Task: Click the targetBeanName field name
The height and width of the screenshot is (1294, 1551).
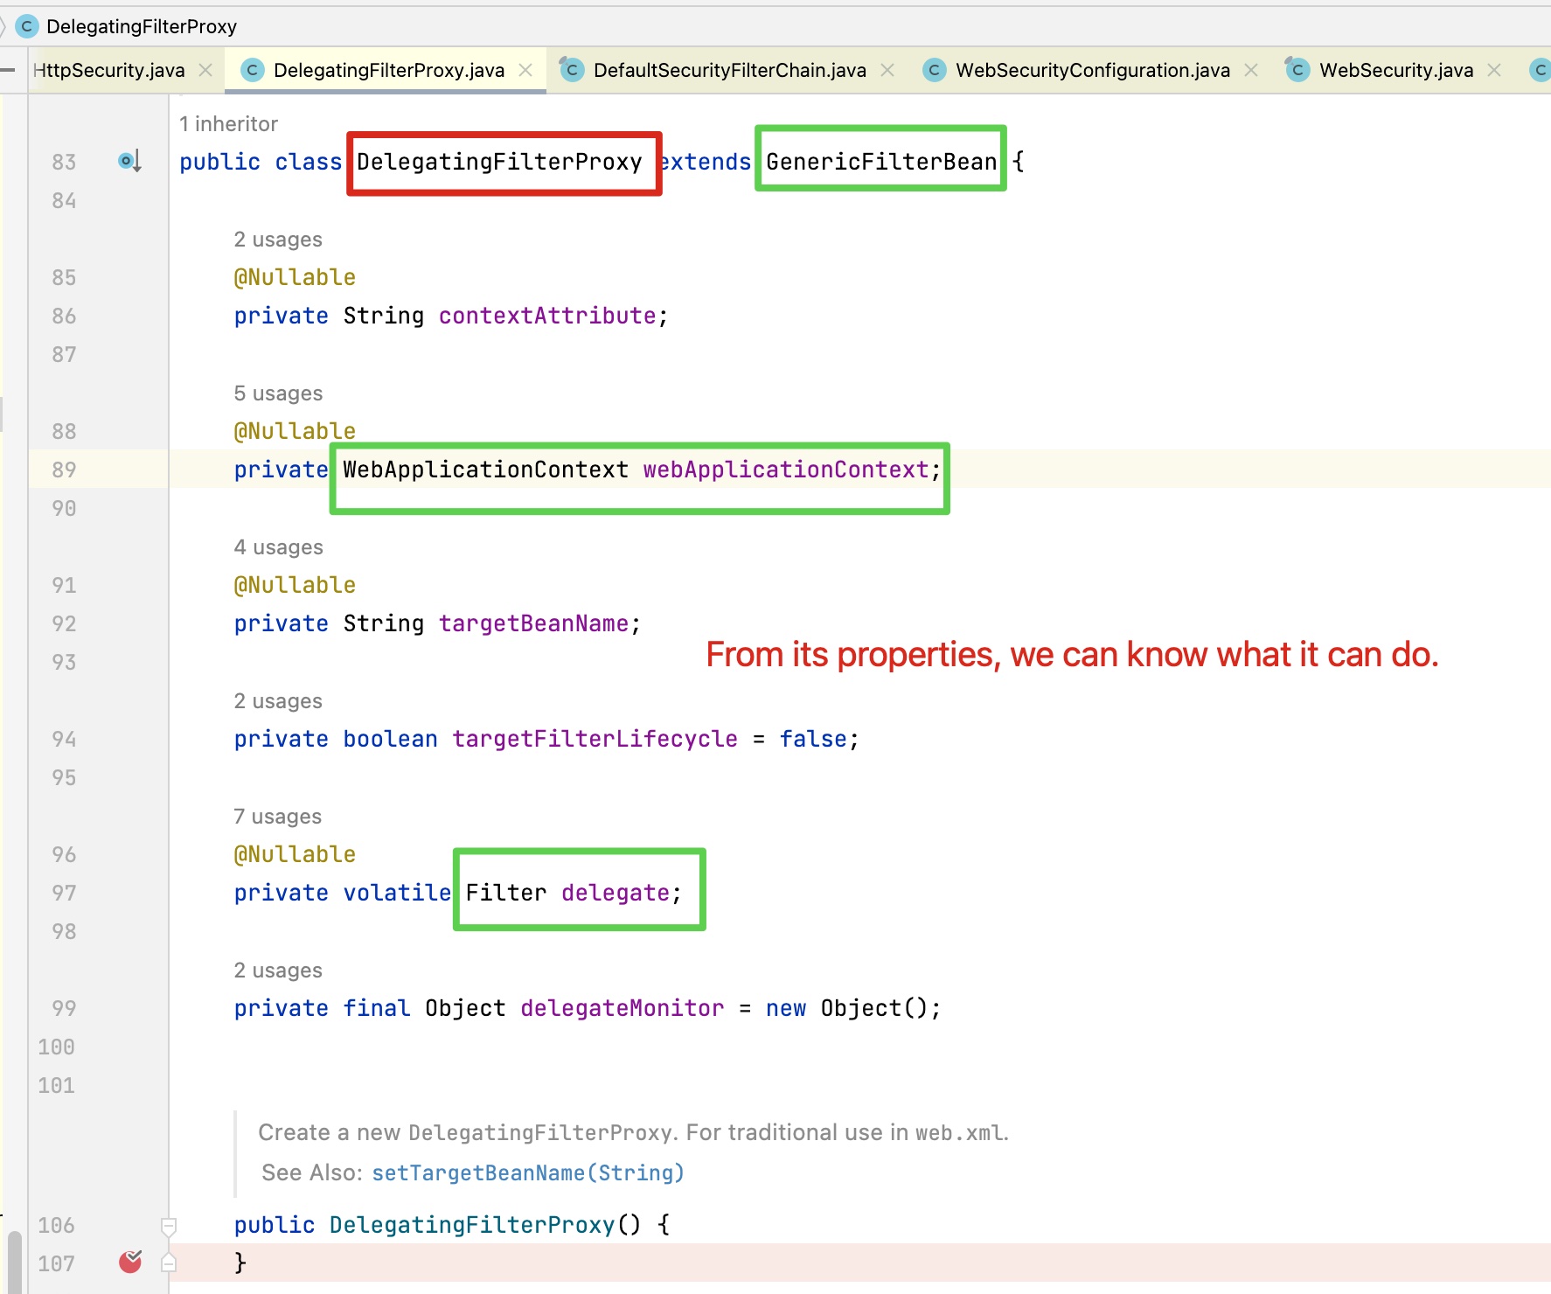Action: point(533,623)
